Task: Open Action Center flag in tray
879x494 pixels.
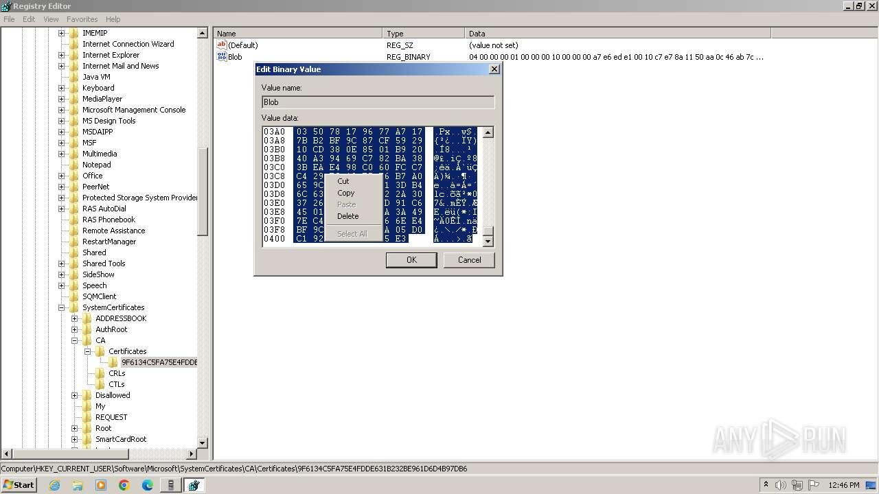Action: pyautogui.click(x=814, y=485)
